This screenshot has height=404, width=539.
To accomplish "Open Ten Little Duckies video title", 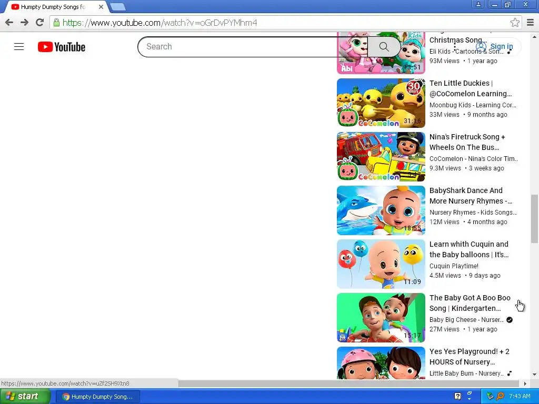I will 471,88.
